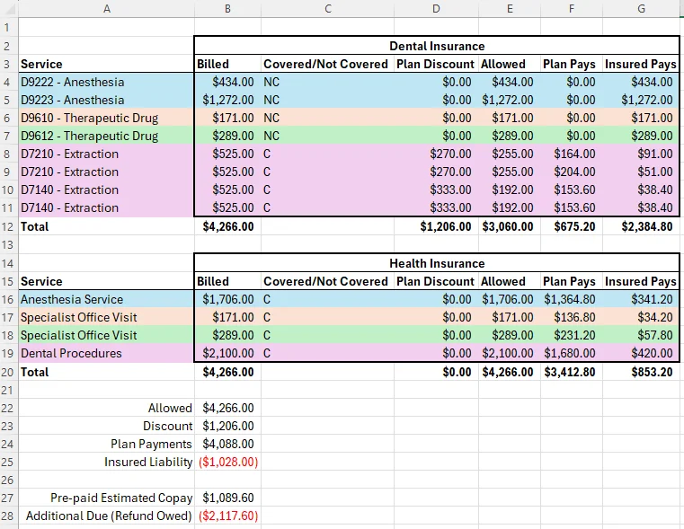Click the $1,364.80 Plan Pays cell

(572, 299)
